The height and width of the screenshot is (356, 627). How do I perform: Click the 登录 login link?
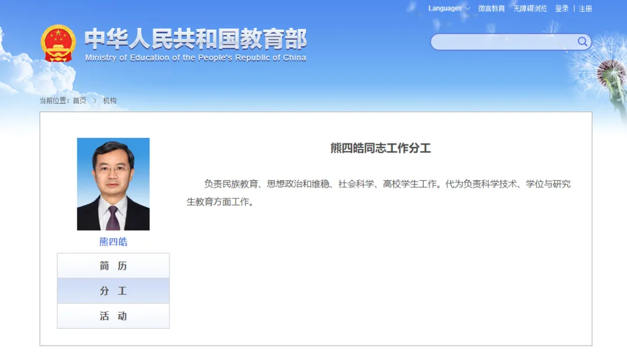coord(561,8)
